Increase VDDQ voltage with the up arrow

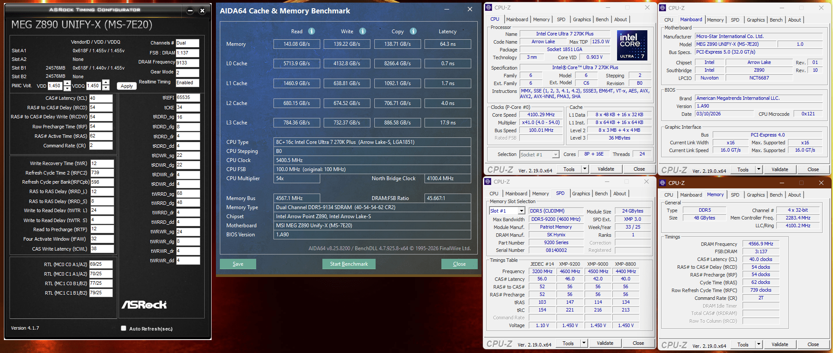click(x=106, y=83)
